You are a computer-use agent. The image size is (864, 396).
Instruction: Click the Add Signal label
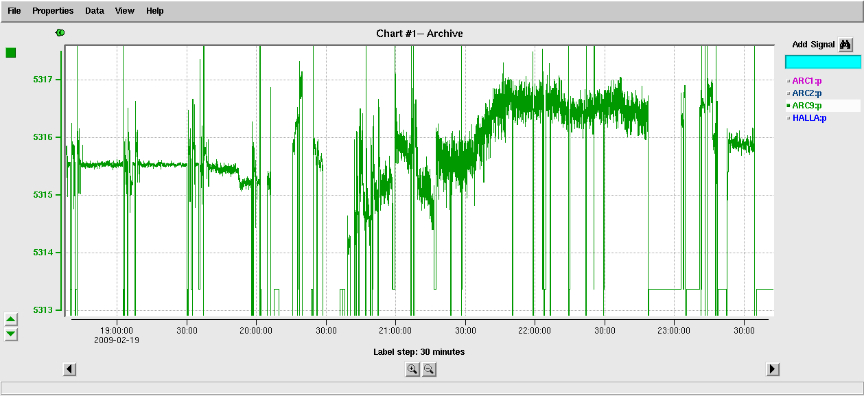click(813, 45)
